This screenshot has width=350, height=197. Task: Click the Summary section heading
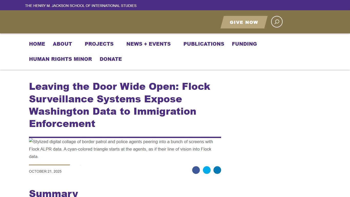(53, 193)
